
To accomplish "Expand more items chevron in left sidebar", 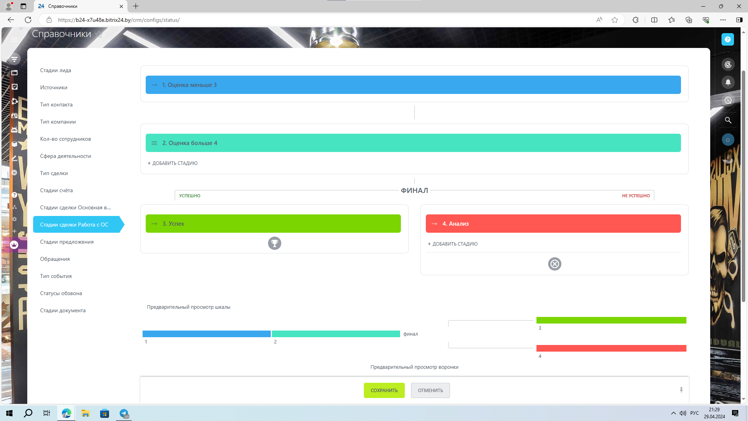I will coord(14,172).
